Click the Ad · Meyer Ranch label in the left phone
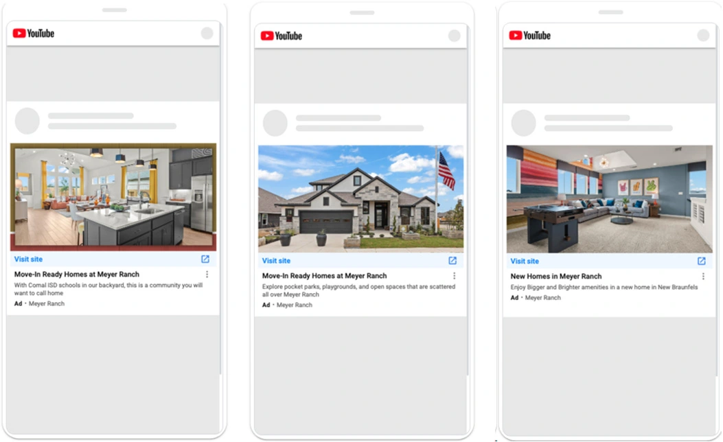 point(39,304)
